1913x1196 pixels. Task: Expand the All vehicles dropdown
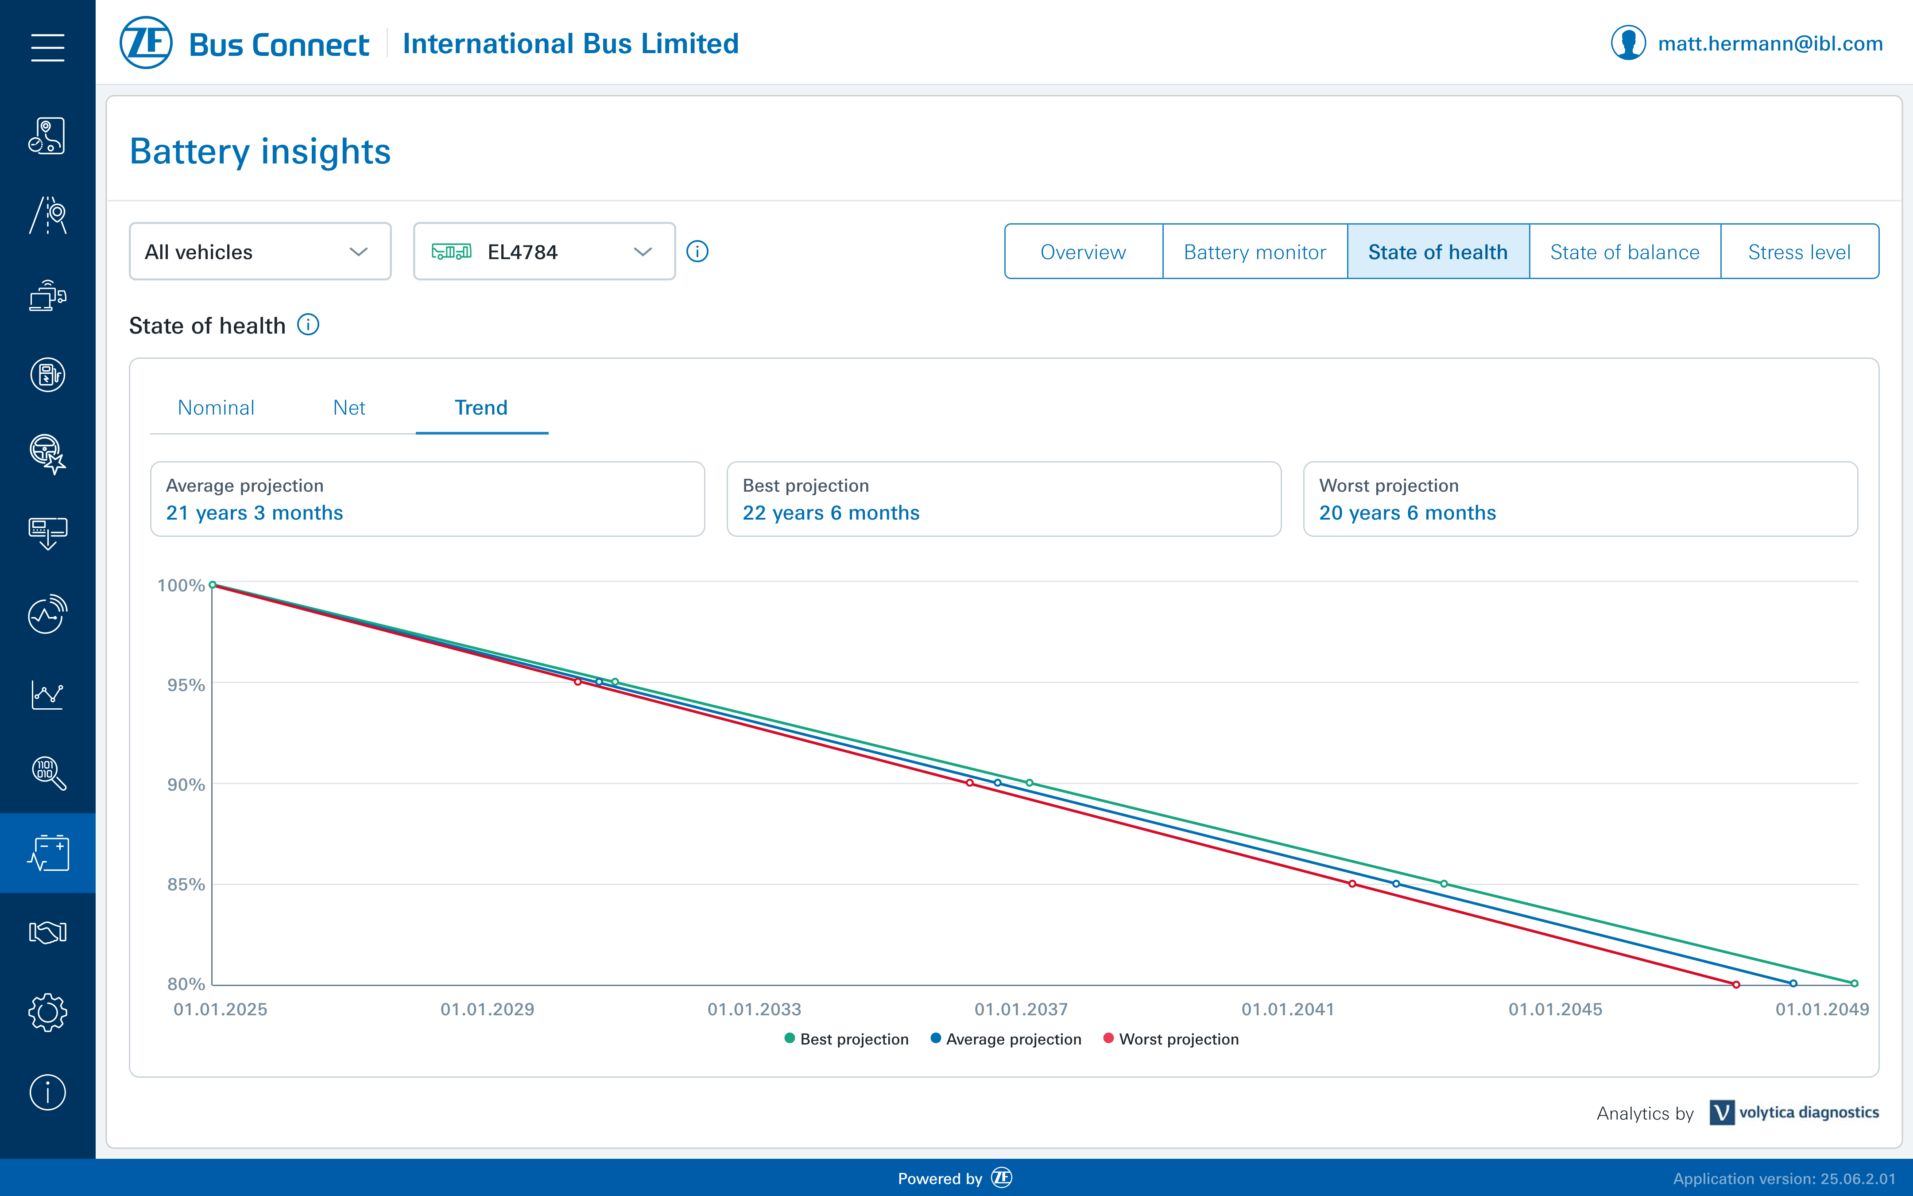[x=260, y=252]
